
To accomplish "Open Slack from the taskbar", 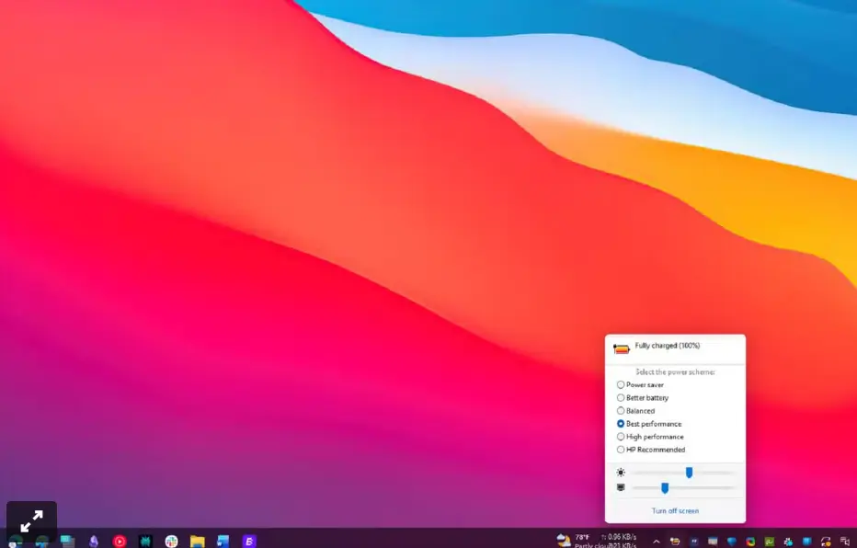I will coord(172,541).
